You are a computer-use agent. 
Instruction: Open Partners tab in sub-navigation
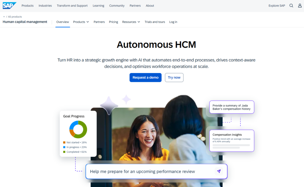pyautogui.click(x=99, y=22)
